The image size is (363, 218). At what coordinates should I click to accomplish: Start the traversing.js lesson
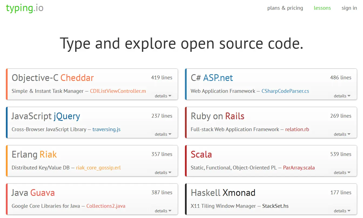coord(106,130)
